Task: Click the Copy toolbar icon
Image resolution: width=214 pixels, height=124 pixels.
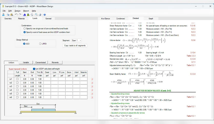Action: click(x=8, y=15)
